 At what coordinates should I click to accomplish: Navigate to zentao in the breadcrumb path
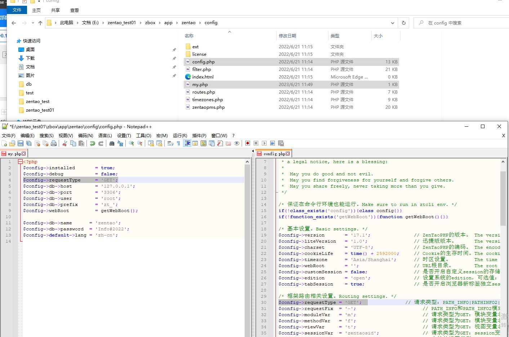tap(188, 23)
